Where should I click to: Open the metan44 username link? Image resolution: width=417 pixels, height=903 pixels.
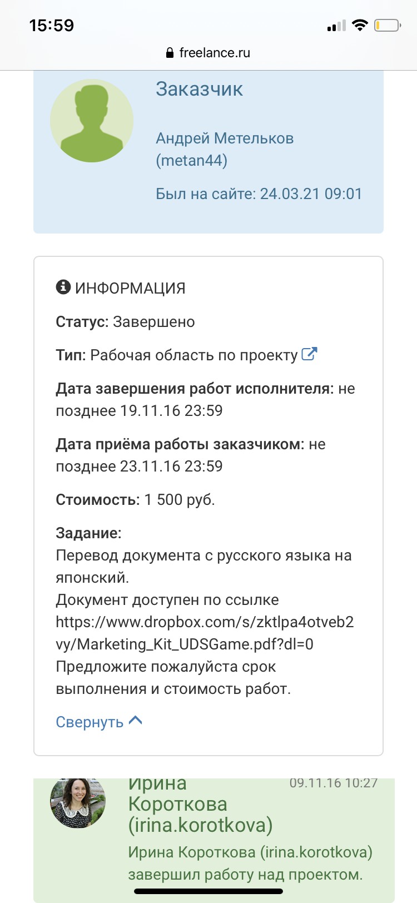[192, 161]
